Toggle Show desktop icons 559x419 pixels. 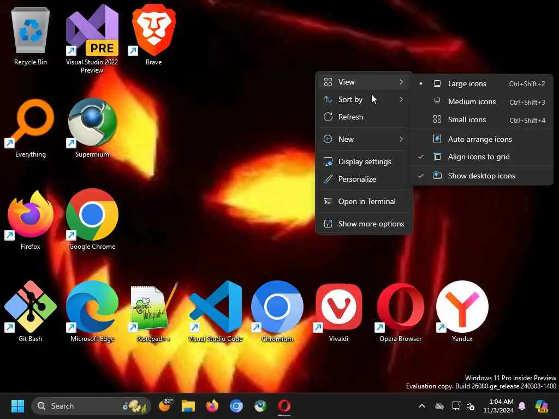482,176
